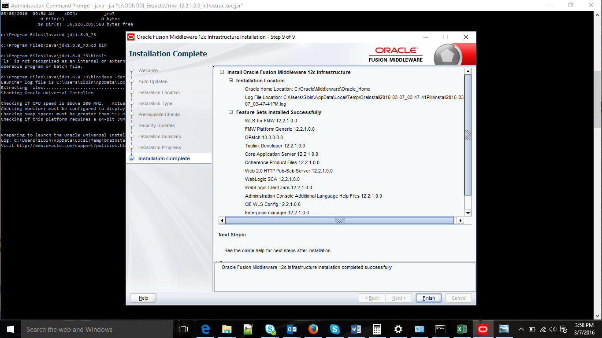This screenshot has width=602, height=338.
Task: Collapse the Feature Sets Installed Successfully section
Action: tap(230, 112)
